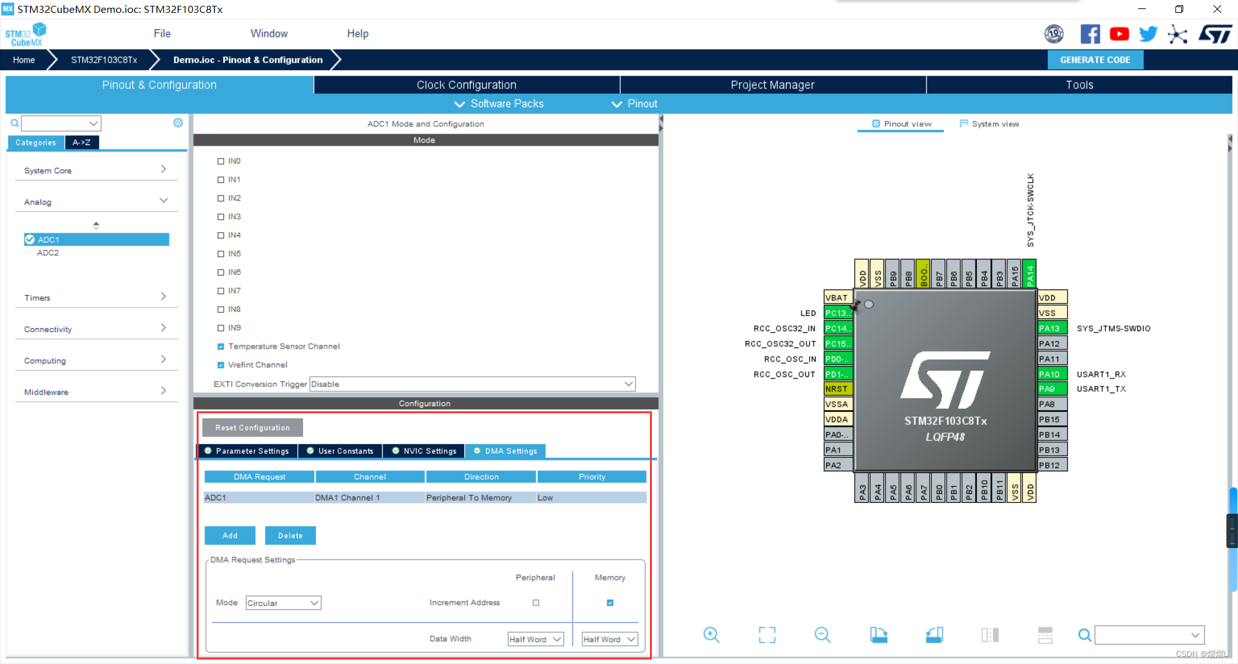Select pin PA13 on the chip

pyautogui.click(x=1052, y=328)
